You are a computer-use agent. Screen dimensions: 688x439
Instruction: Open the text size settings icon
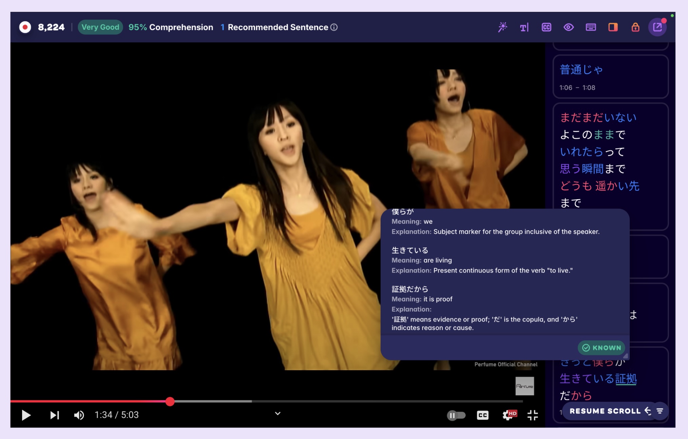(x=524, y=27)
